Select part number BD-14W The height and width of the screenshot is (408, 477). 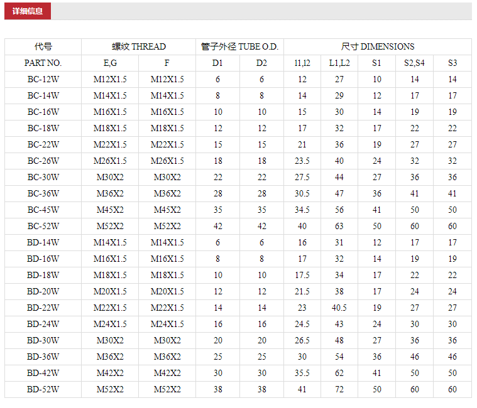point(43,242)
